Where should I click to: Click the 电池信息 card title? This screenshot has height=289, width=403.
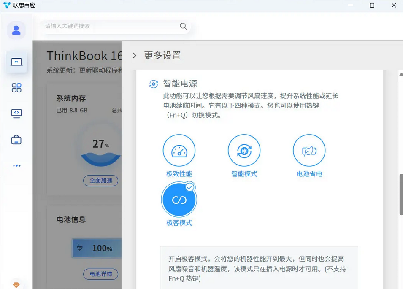pyautogui.click(x=71, y=219)
